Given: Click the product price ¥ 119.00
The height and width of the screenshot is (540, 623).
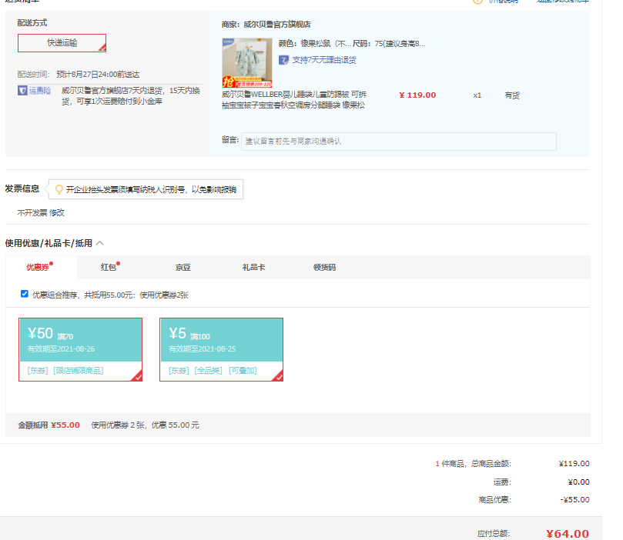Looking at the screenshot, I should click(x=417, y=95).
